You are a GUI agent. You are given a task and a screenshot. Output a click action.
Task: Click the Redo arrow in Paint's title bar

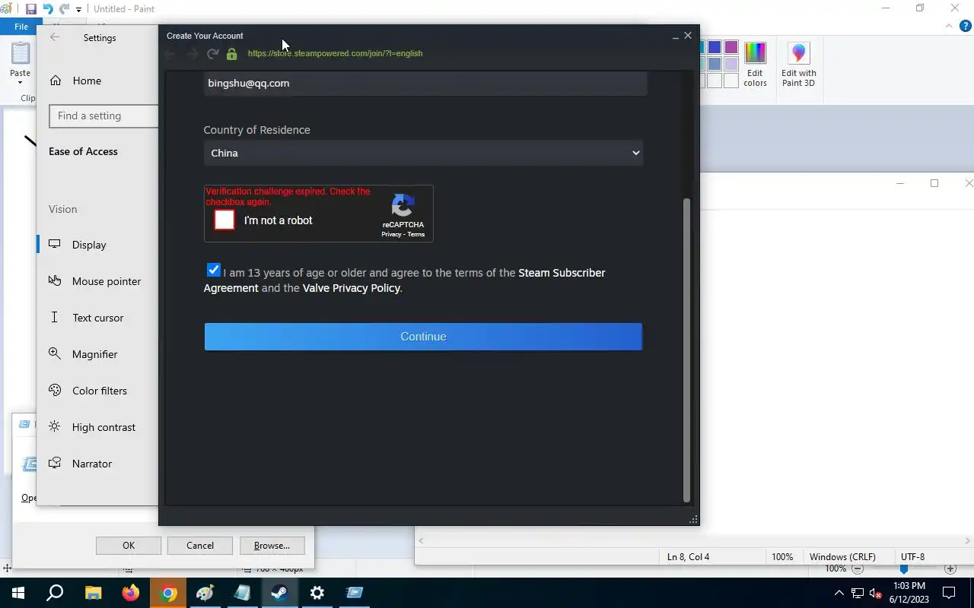64,9
